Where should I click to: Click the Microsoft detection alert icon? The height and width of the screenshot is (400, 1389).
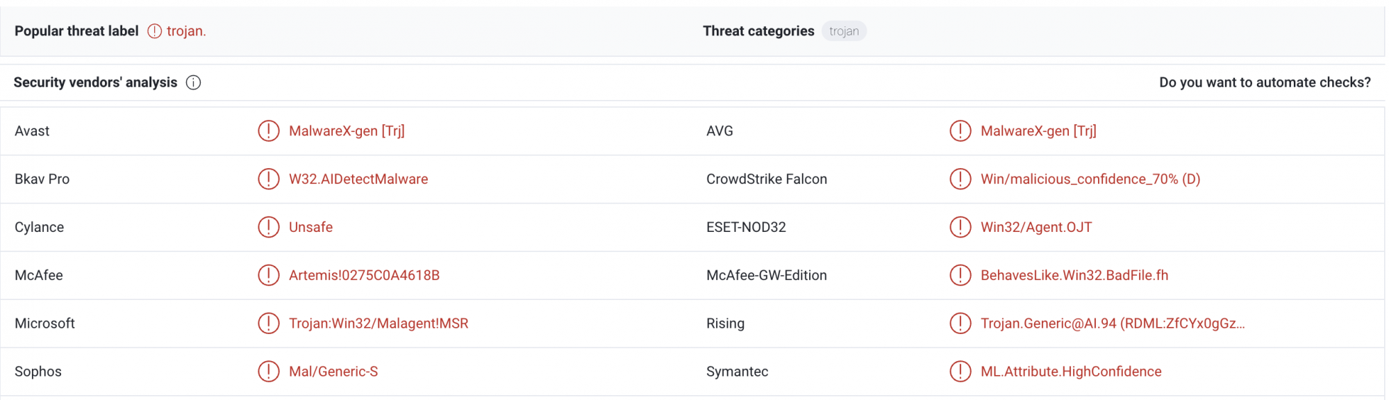tap(269, 324)
